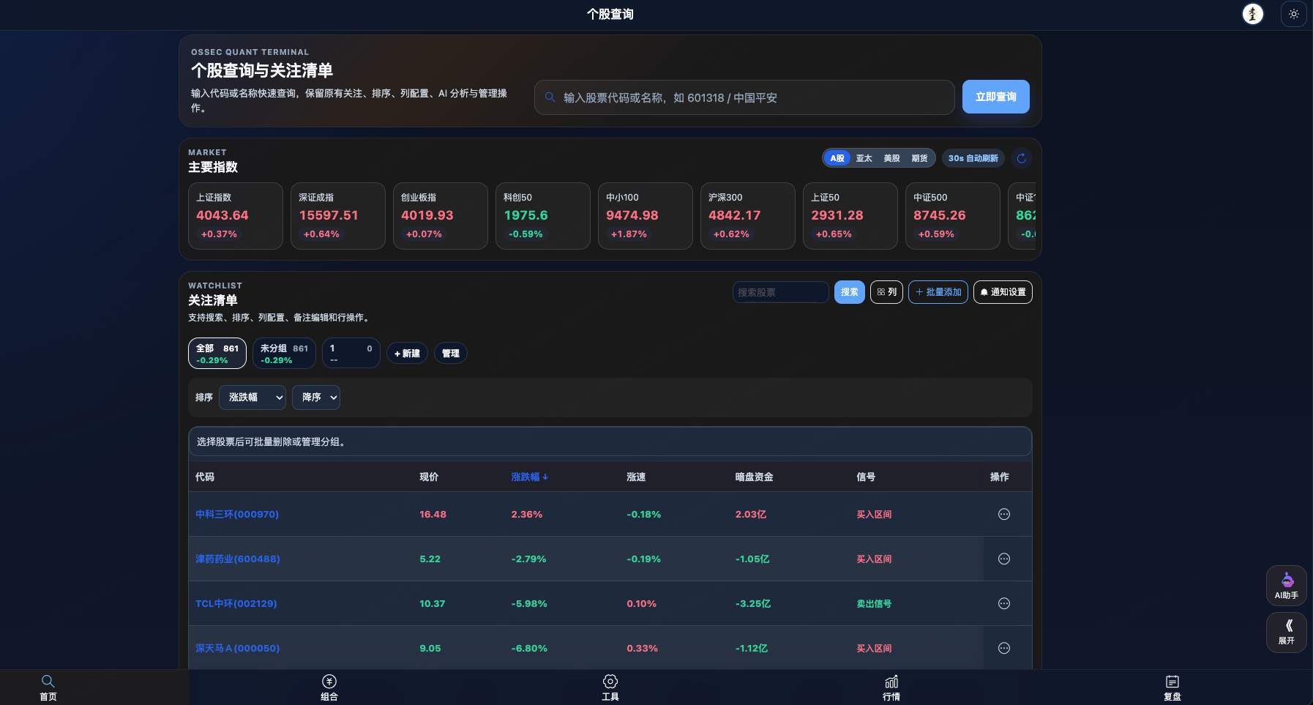
Task: Open 行情 market in bottom navigation
Action: pyautogui.click(x=891, y=687)
